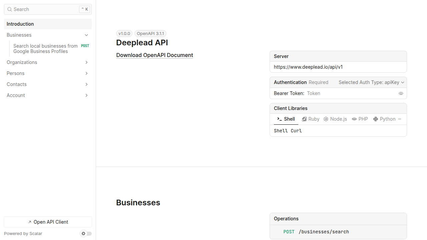427x240 pixels.
Task: Toggle dark mode switch
Action: (x=86, y=234)
